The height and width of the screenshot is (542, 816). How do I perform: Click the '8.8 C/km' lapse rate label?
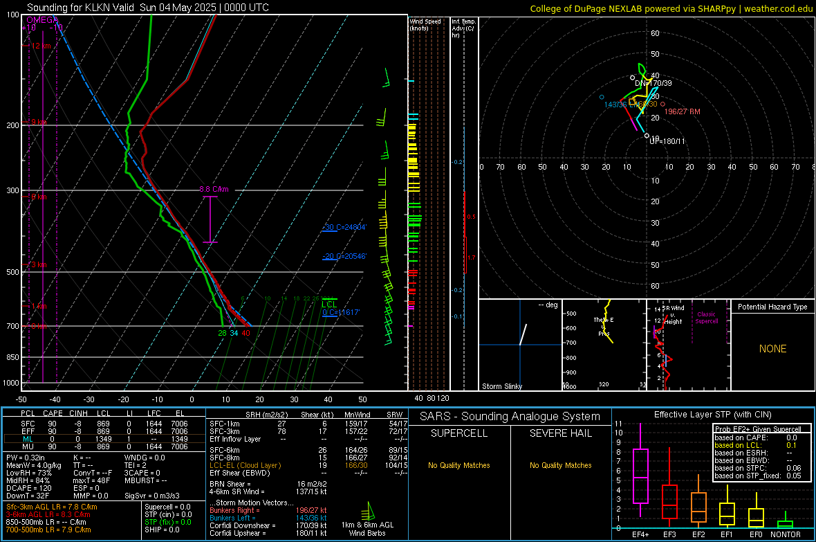[x=214, y=189]
